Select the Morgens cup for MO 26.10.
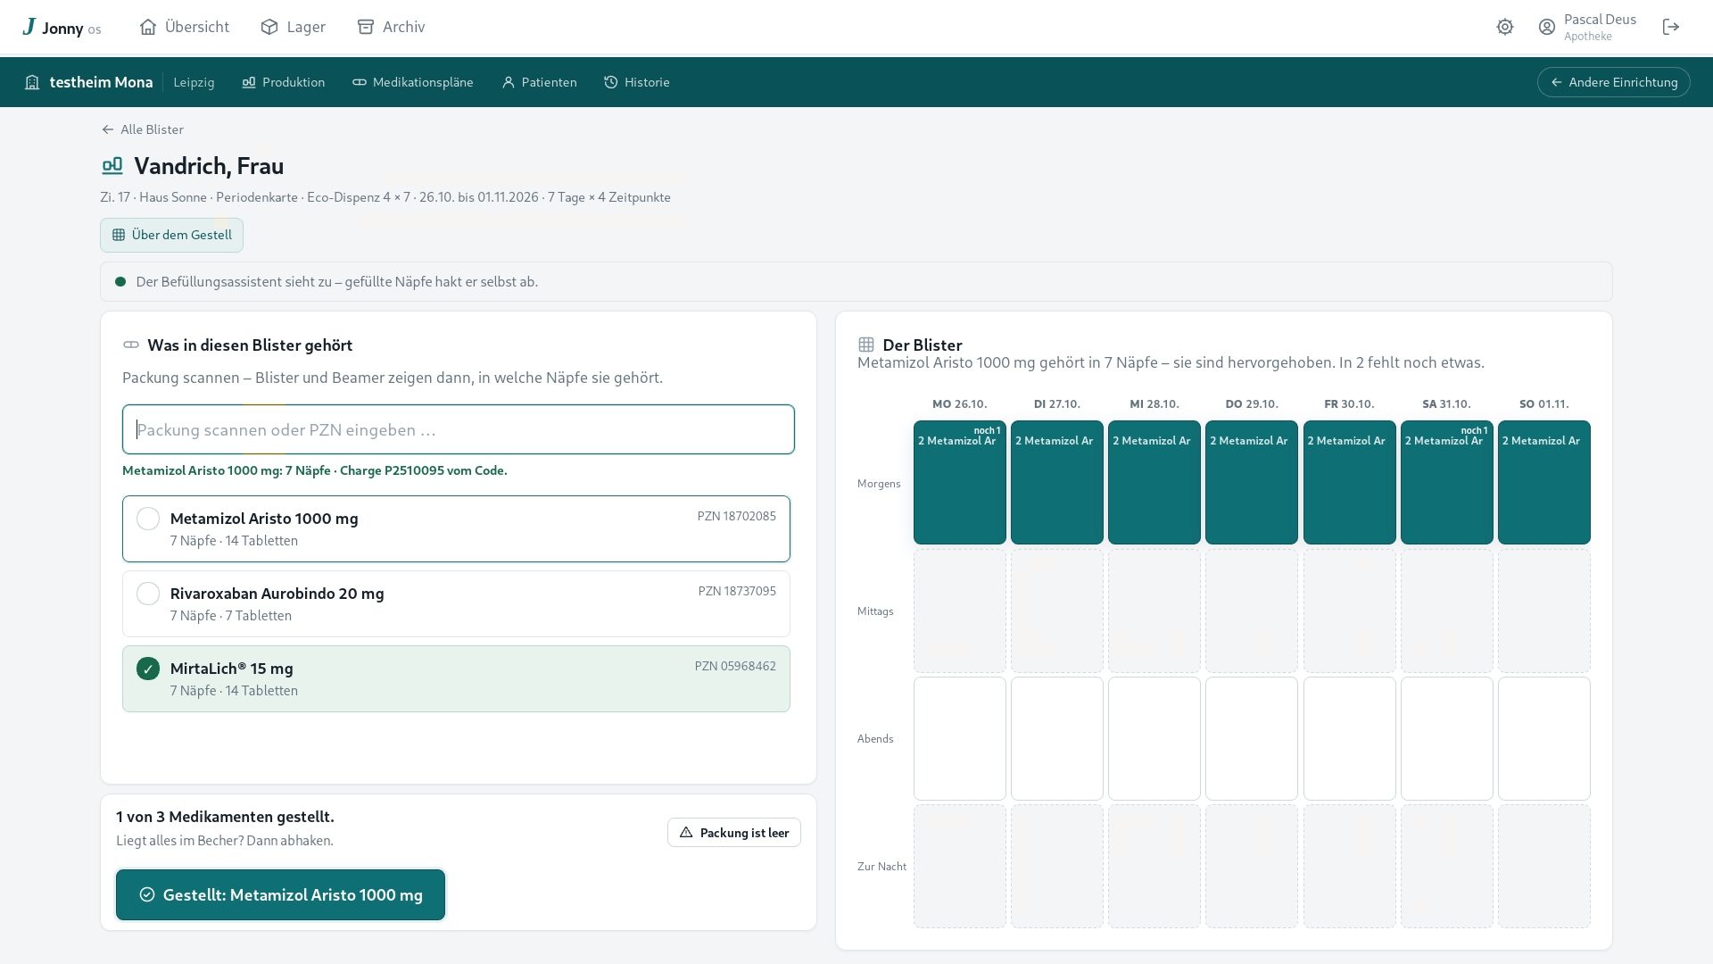This screenshot has width=1713, height=964. tap(960, 482)
